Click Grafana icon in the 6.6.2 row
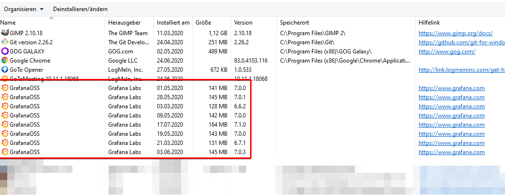Viewport: 505px width, 195px height. (4, 106)
